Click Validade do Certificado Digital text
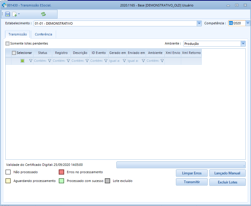Image resolution: width=251 pixels, height=206 pixels. [x=45, y=165]
